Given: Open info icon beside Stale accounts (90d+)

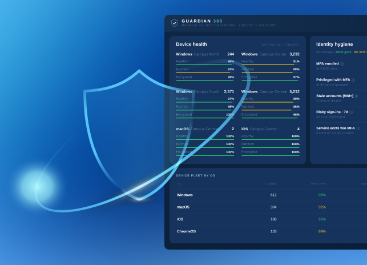Looking at the screenshot, I should pos(356,96).
